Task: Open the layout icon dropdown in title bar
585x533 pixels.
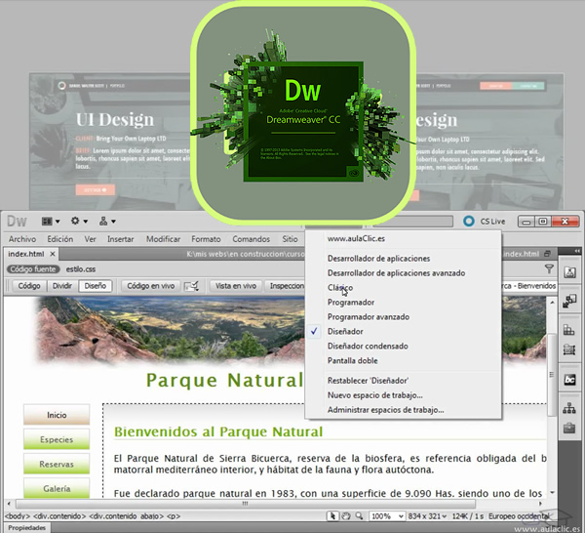Action: (50, 222)
